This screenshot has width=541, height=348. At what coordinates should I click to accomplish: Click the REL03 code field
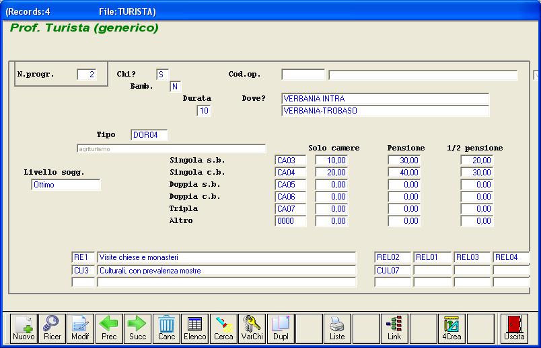(x=472, y=257)
